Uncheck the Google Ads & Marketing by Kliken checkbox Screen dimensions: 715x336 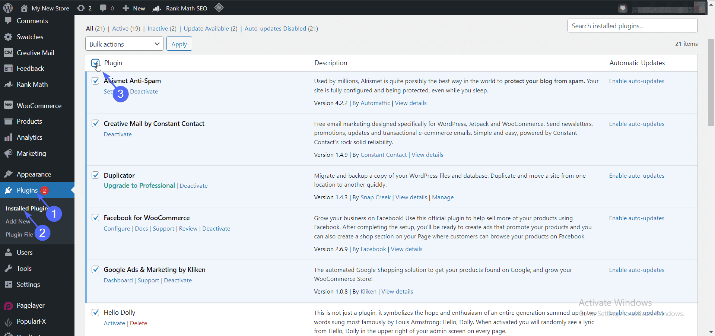[95, 269]
